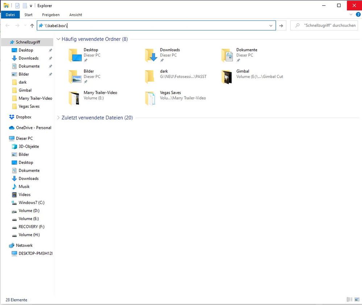
Task: Switch to the Start ribbon tab
Action: tap(28, 15)
